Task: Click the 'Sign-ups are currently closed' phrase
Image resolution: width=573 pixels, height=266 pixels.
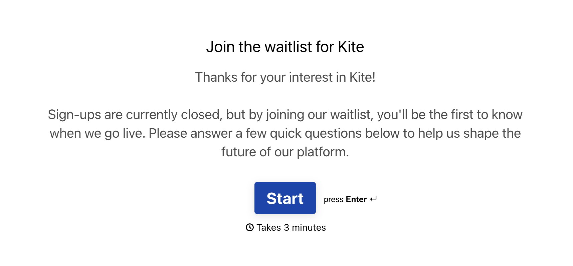Action: (134, 115)
